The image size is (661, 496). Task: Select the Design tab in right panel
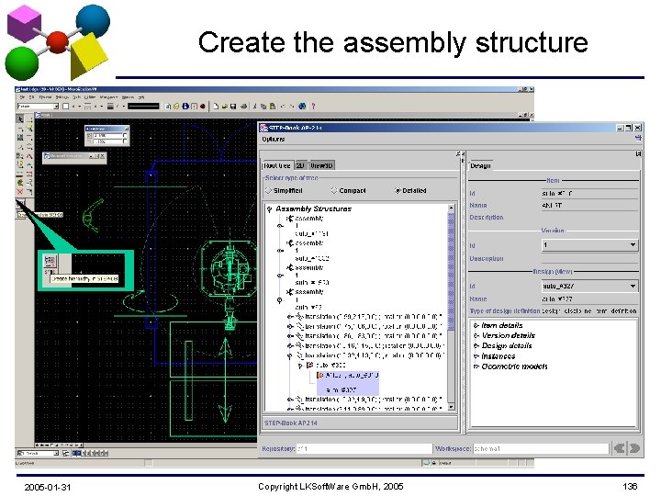(480, 165)
